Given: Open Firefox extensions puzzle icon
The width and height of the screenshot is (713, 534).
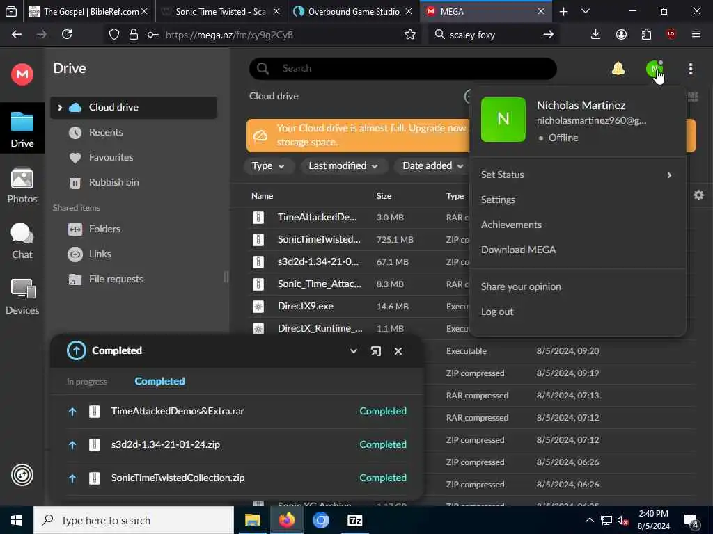Looking at the screenshot, I should [x=646, y=35].
